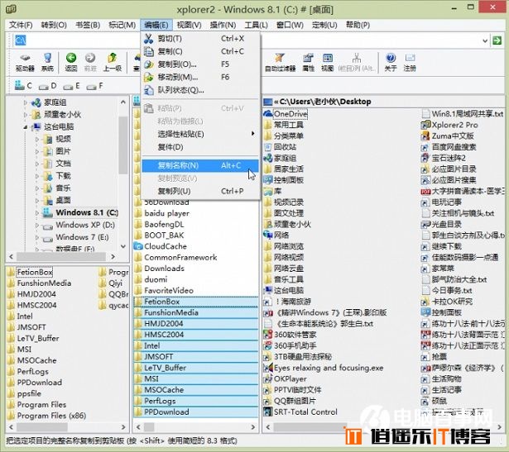Click the 视图 view toolbar icon
The width and height of the screenshot is (509, 452).
point(327,62)
